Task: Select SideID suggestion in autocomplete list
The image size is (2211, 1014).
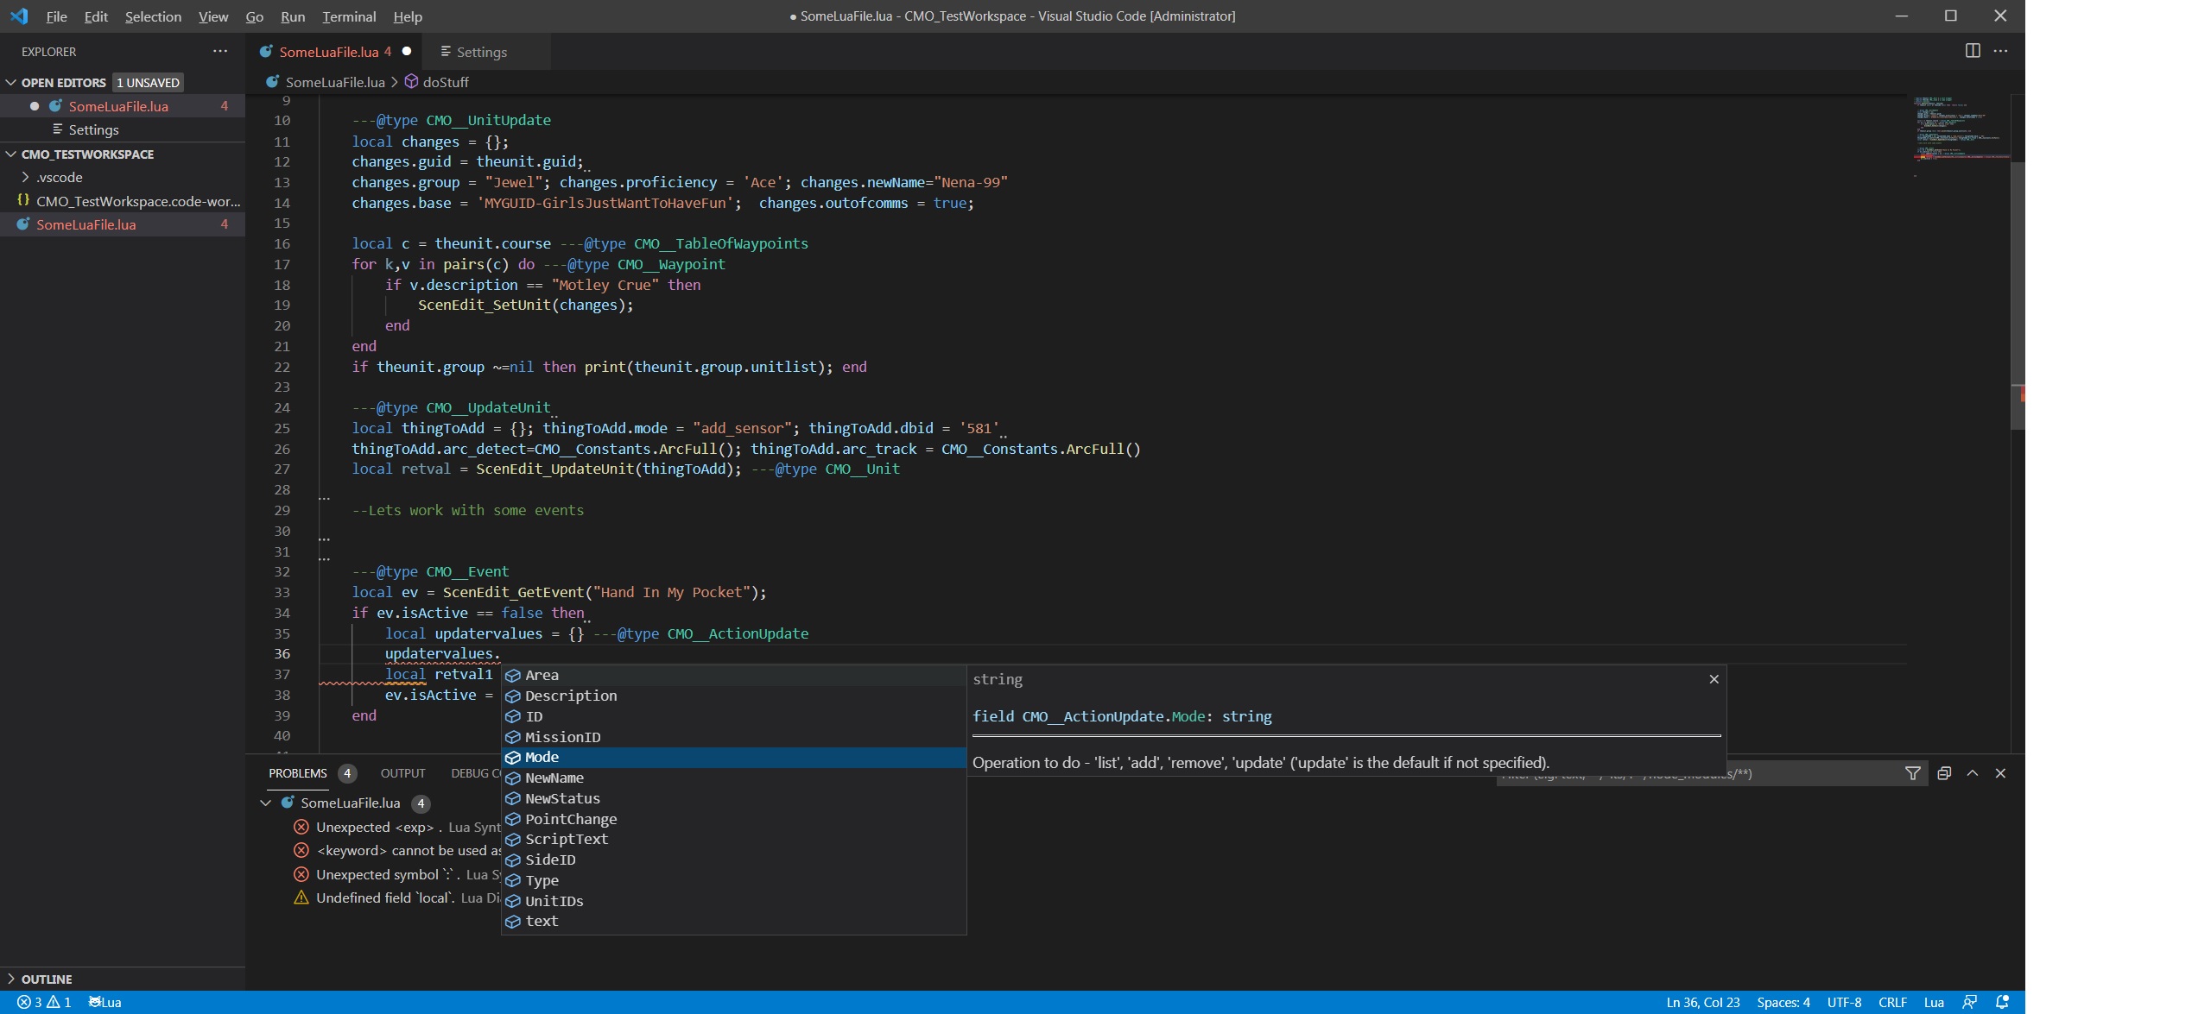Action: tap(733, 860)
